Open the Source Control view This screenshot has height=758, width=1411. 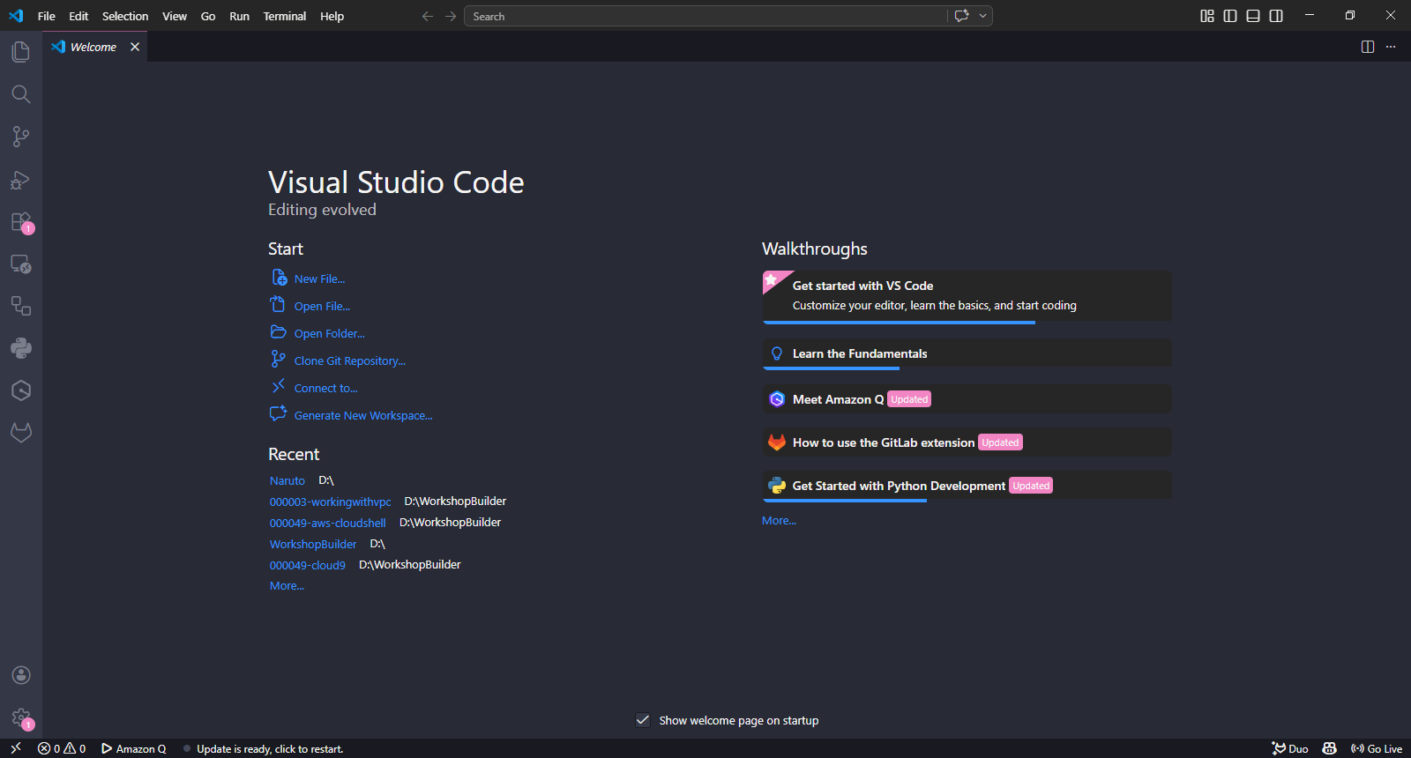[21, 137]
